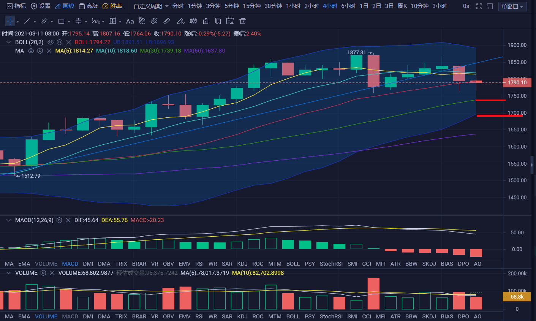
Task: Open the 自定义周期 custom period dropdown
Action: (x=151, y=6)
